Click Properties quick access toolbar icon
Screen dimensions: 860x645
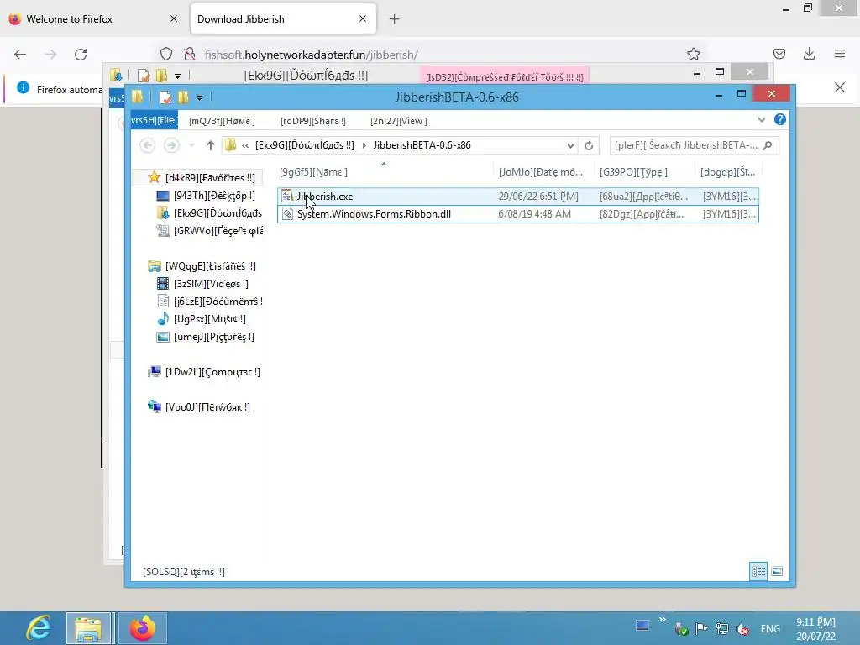[x=165, y=97]
